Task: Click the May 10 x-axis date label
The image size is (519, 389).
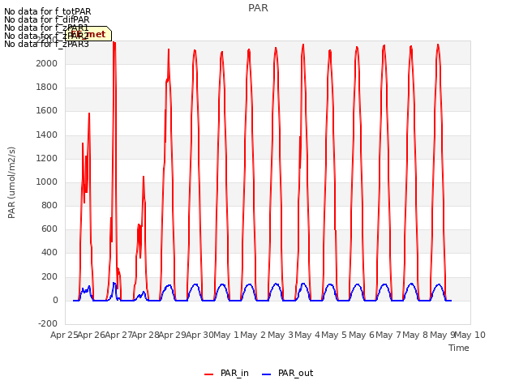Action: tap(470, 335)
